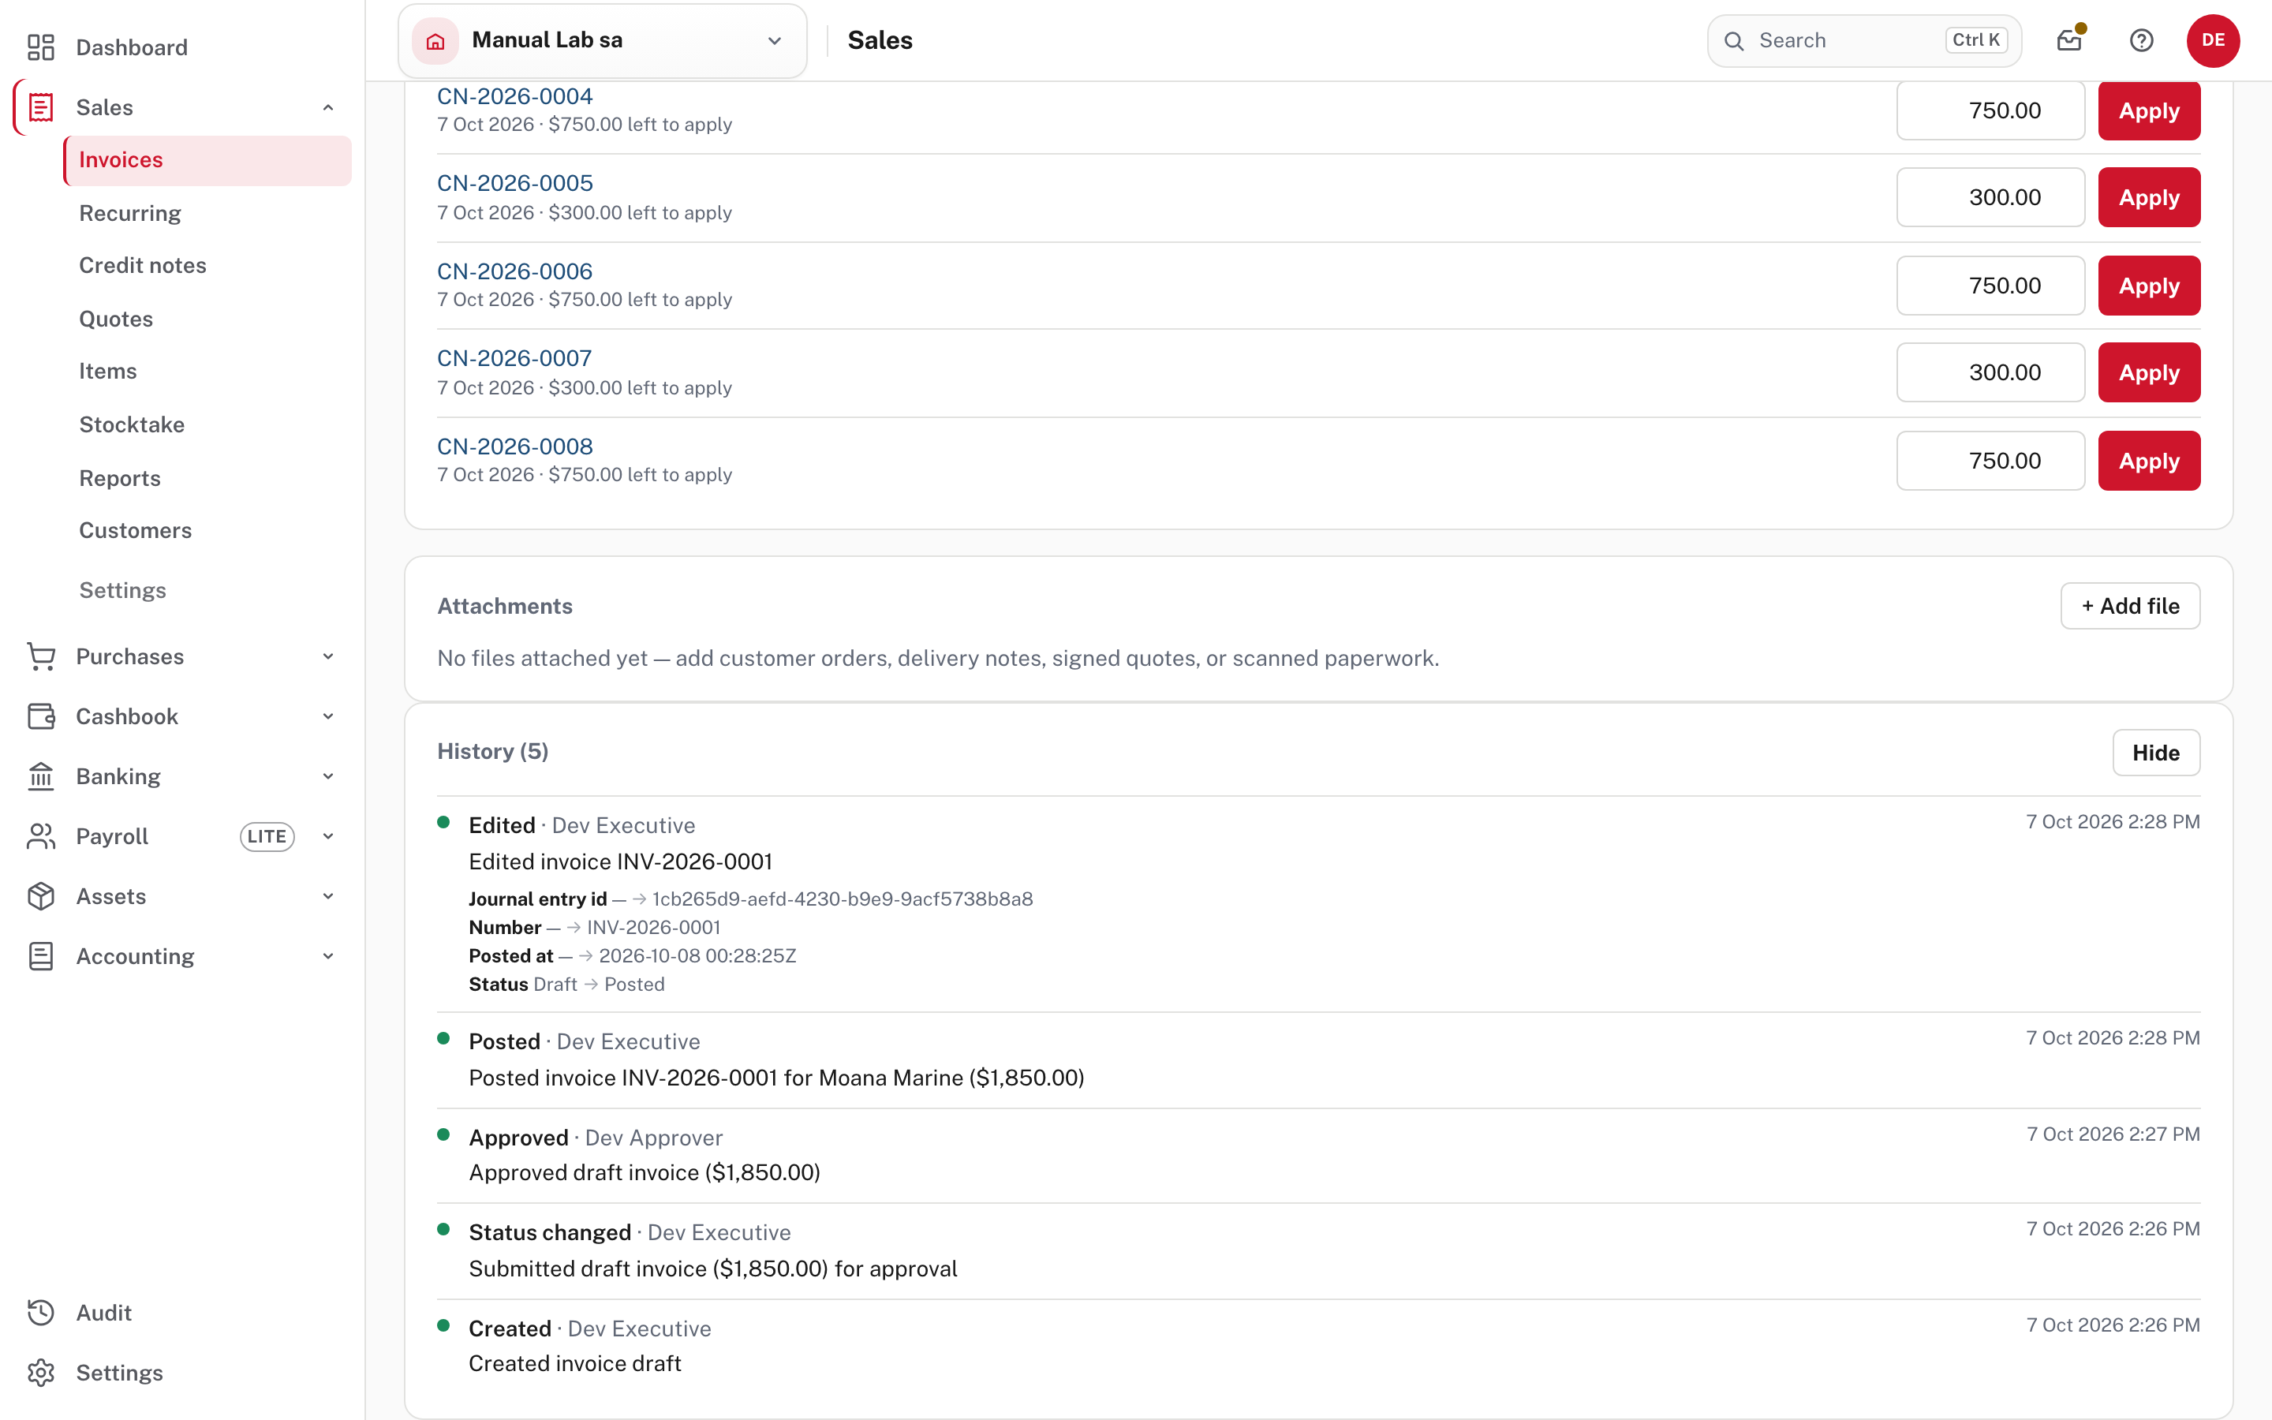
Task: Collapse the Sales menu chevron
Action: coord(327,107)
